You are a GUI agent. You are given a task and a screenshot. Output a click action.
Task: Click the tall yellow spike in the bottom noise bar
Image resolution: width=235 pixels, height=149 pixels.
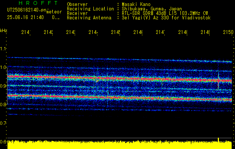pos(218,140)
